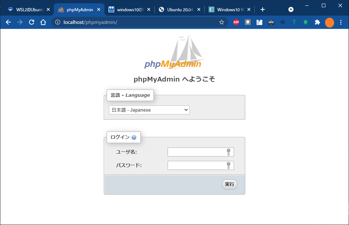Close the phpMyAdmin tab
The height and width of the screenshot is (225, 349).
pos(99,9)
